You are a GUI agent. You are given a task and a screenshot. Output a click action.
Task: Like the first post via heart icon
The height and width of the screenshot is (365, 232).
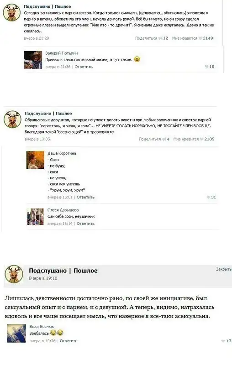200,38
